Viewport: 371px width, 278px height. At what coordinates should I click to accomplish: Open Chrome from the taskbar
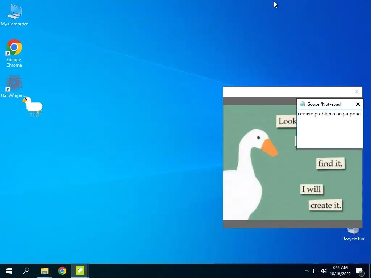point(62,271)
